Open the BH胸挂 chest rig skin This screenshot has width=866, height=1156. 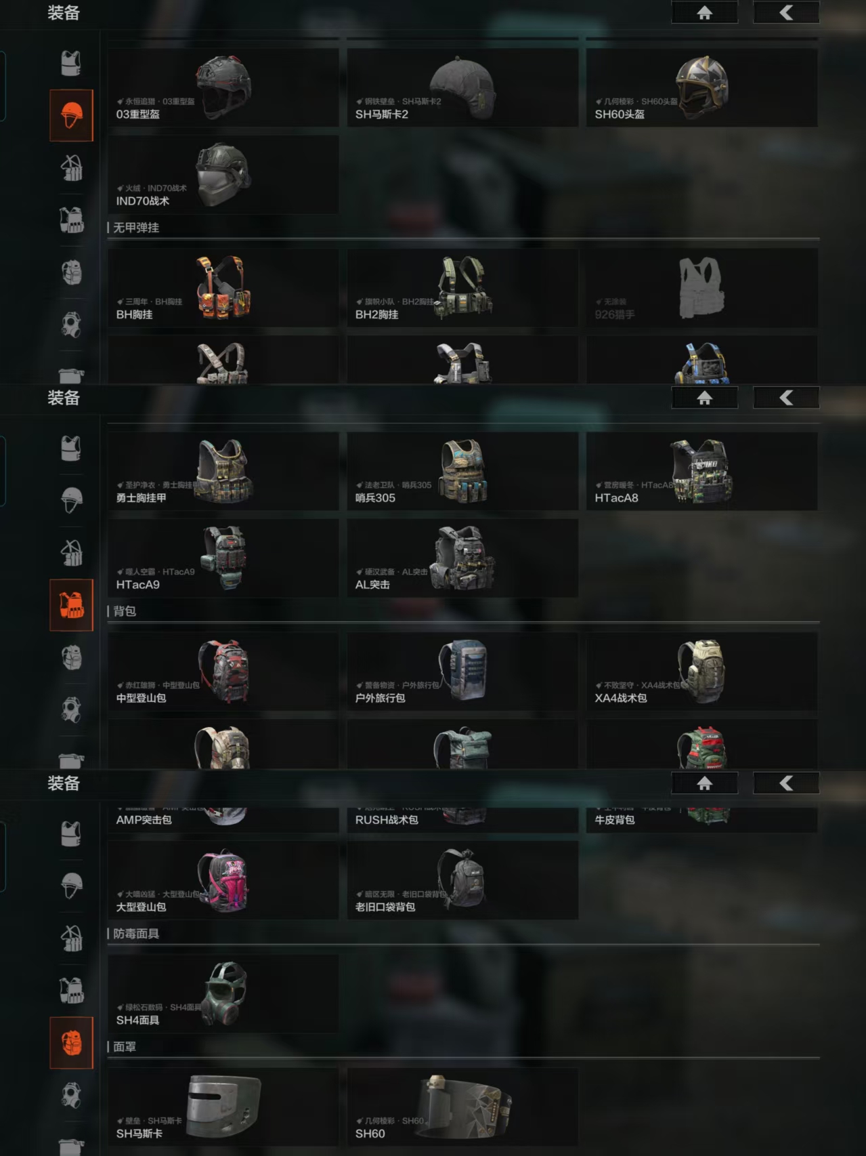click(223, 288)
